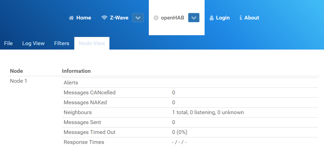Open the openHAB dropdown chevron
This screenshot has height=149, width=324.
(x=194, y=18)
